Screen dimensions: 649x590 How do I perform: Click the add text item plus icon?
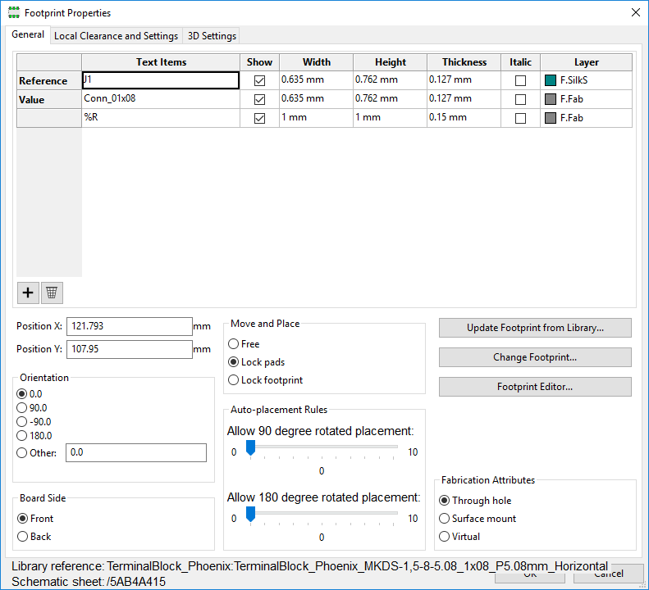28,293
